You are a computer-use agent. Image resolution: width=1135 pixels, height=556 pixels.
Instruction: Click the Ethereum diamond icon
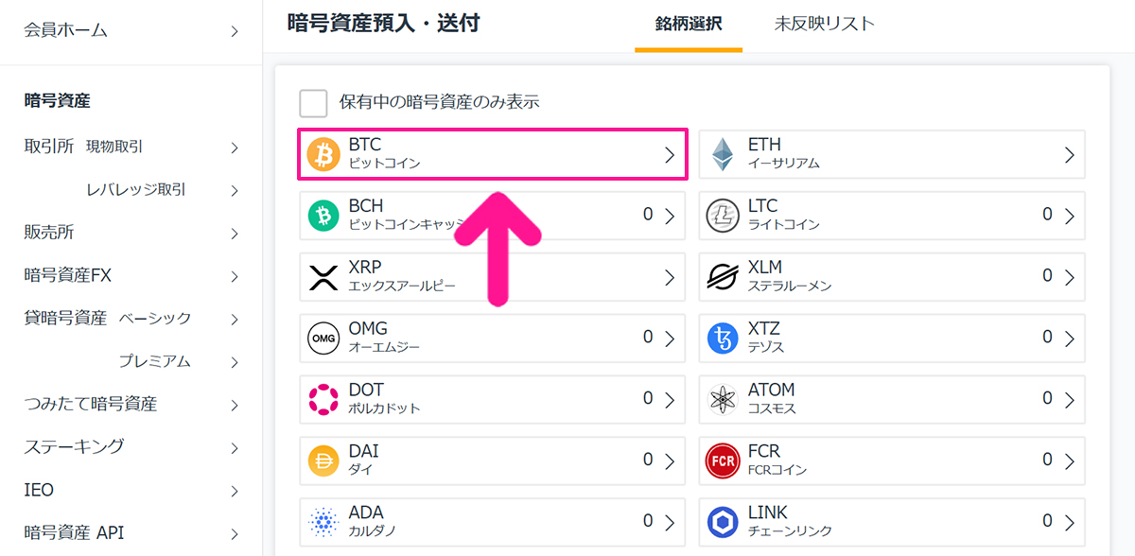click(723, 154)
